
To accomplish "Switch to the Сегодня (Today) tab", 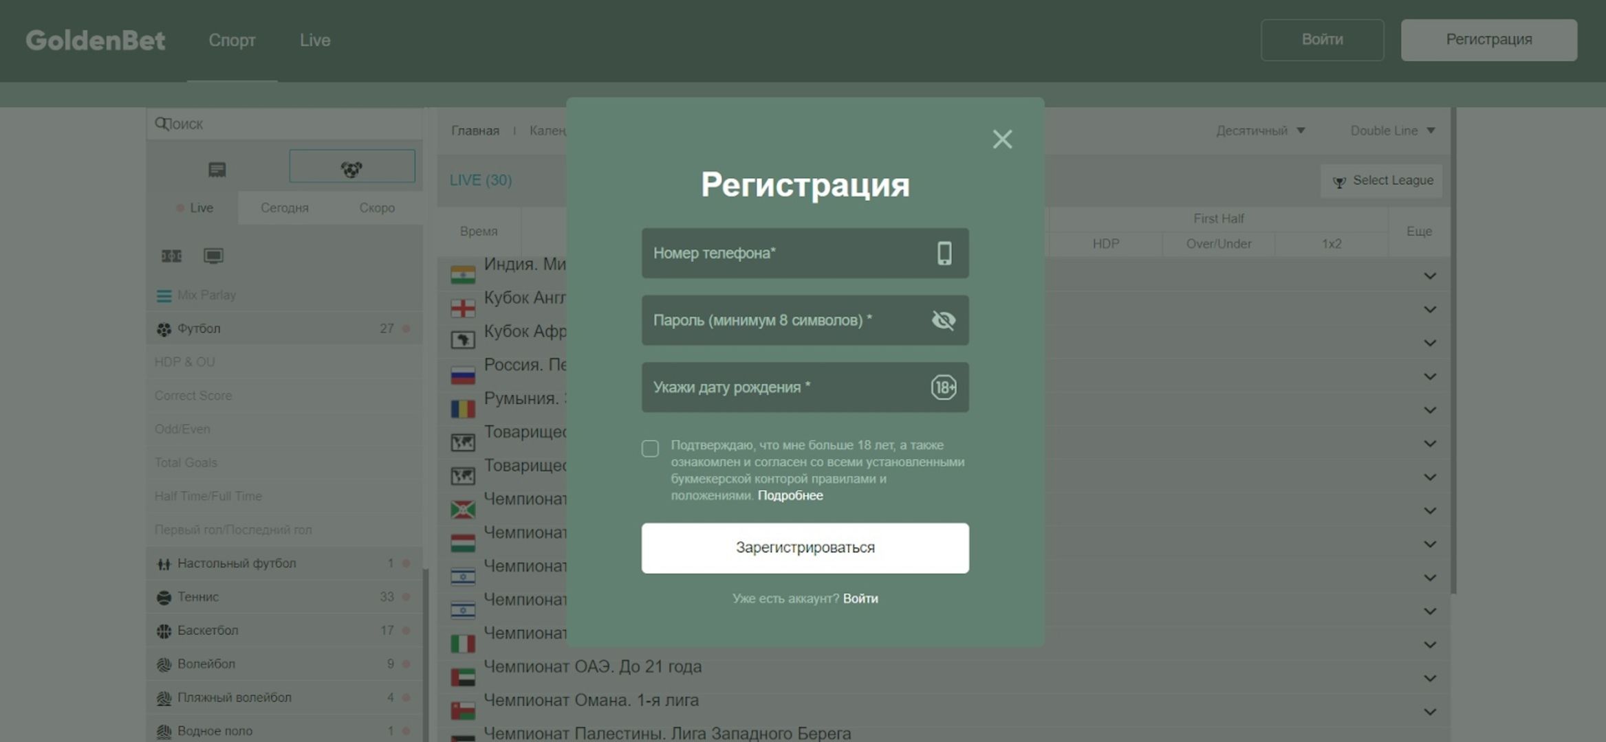I will (283, 207).
